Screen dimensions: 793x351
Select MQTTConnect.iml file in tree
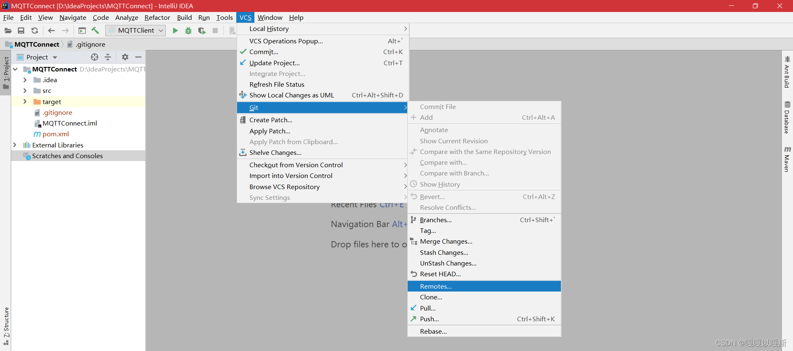pos(69,123)
